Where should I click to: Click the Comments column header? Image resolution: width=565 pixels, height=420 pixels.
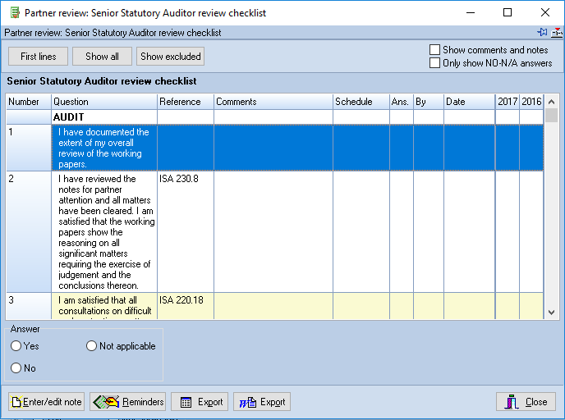pos(273,102)
